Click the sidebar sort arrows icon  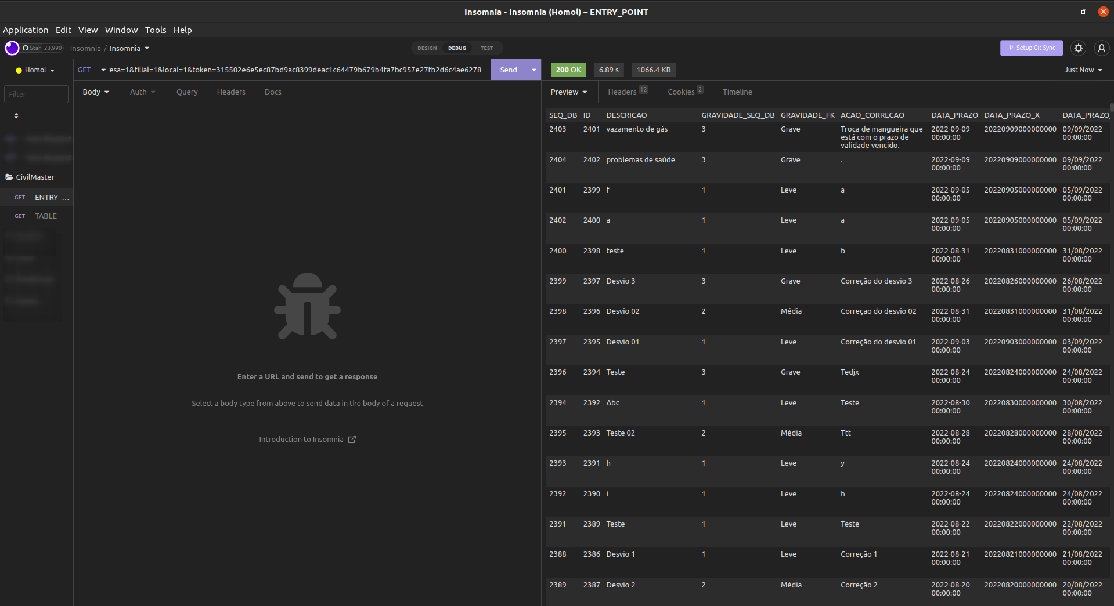click(x=16, y=116)
